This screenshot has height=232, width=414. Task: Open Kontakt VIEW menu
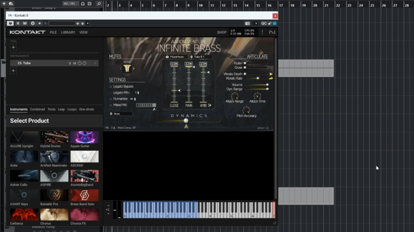(x=83, y=32)
